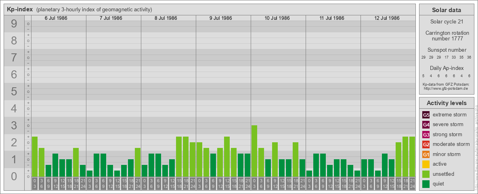Click the 'Solar data' panel heading
The height and width of the screenshot is (194, 478).
point(447,10)
